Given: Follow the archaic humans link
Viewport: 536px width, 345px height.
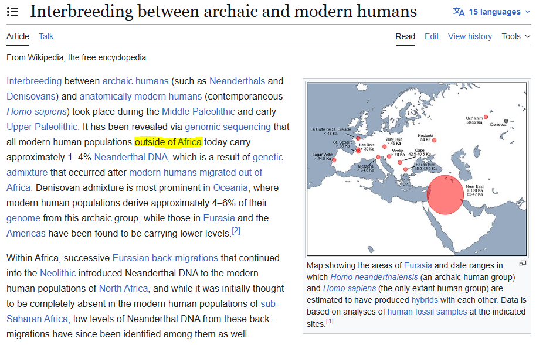Looking at the screenshot, I should [x=135, y=81].
